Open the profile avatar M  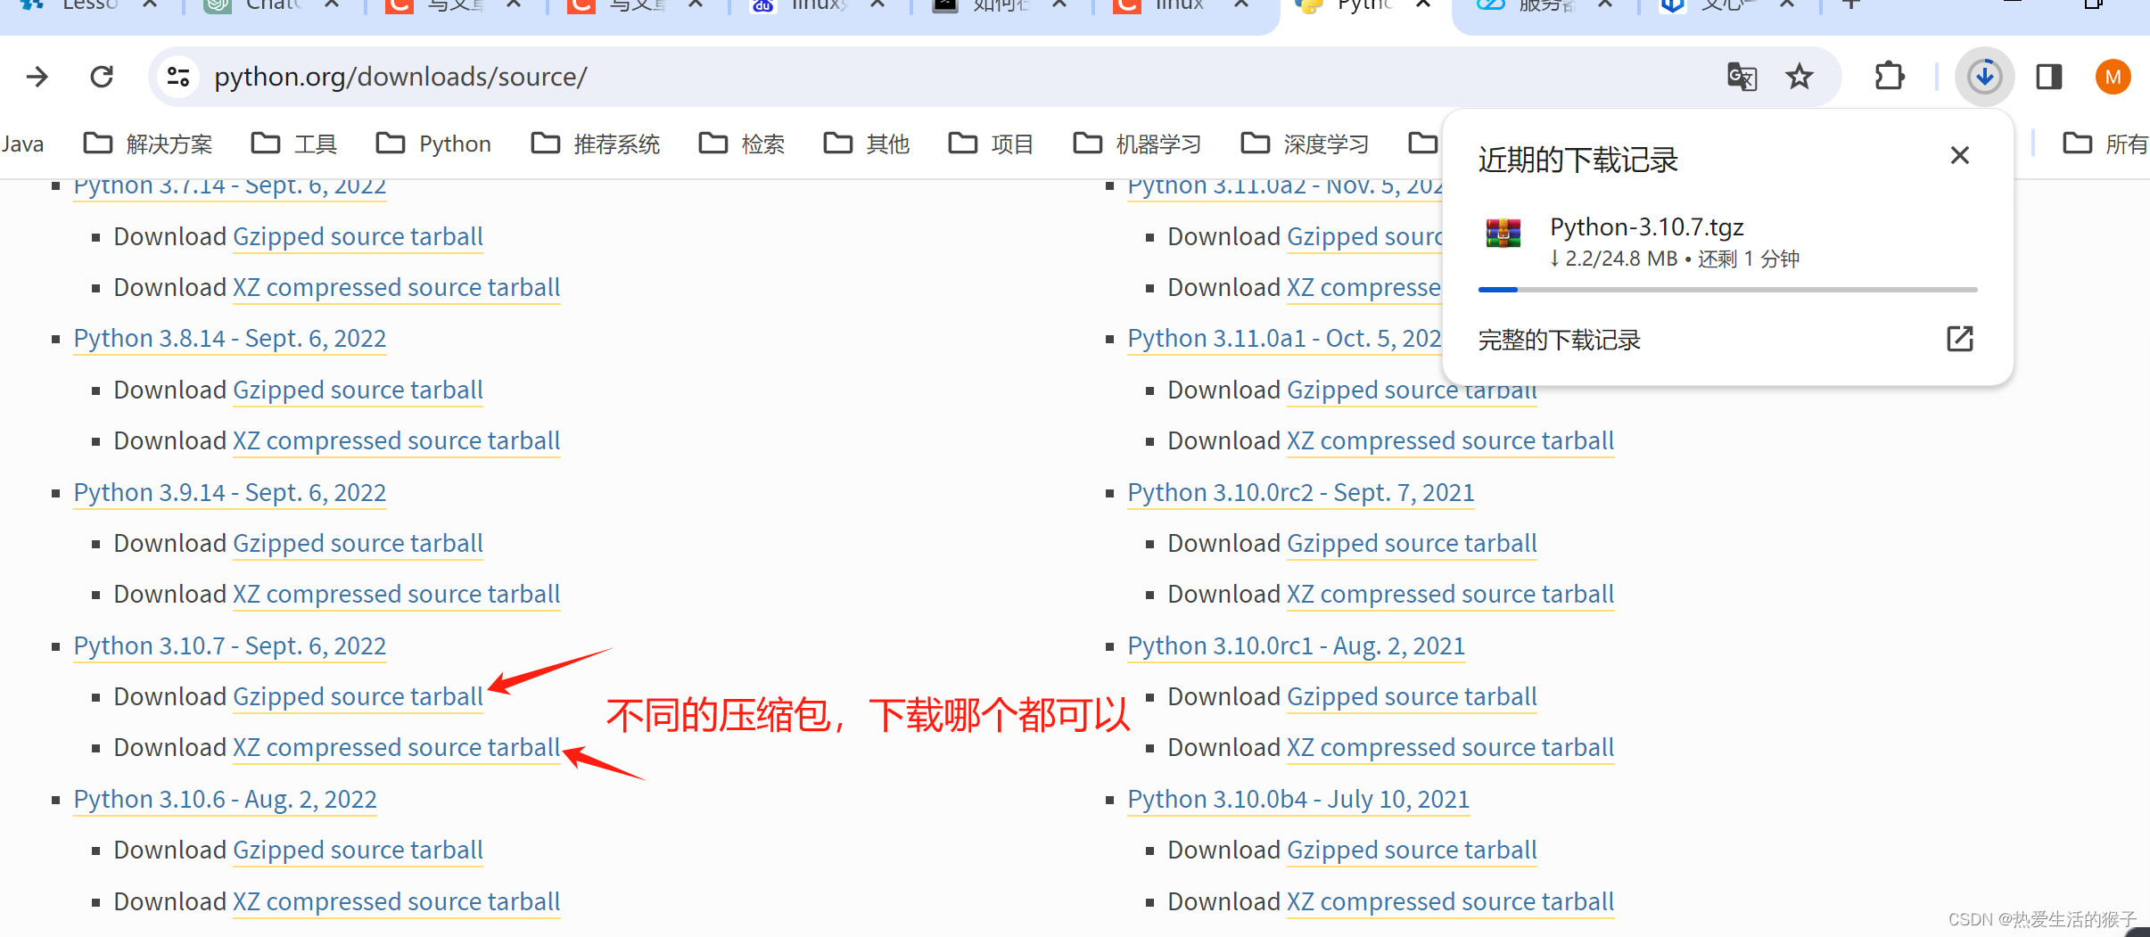(2113, 77)
